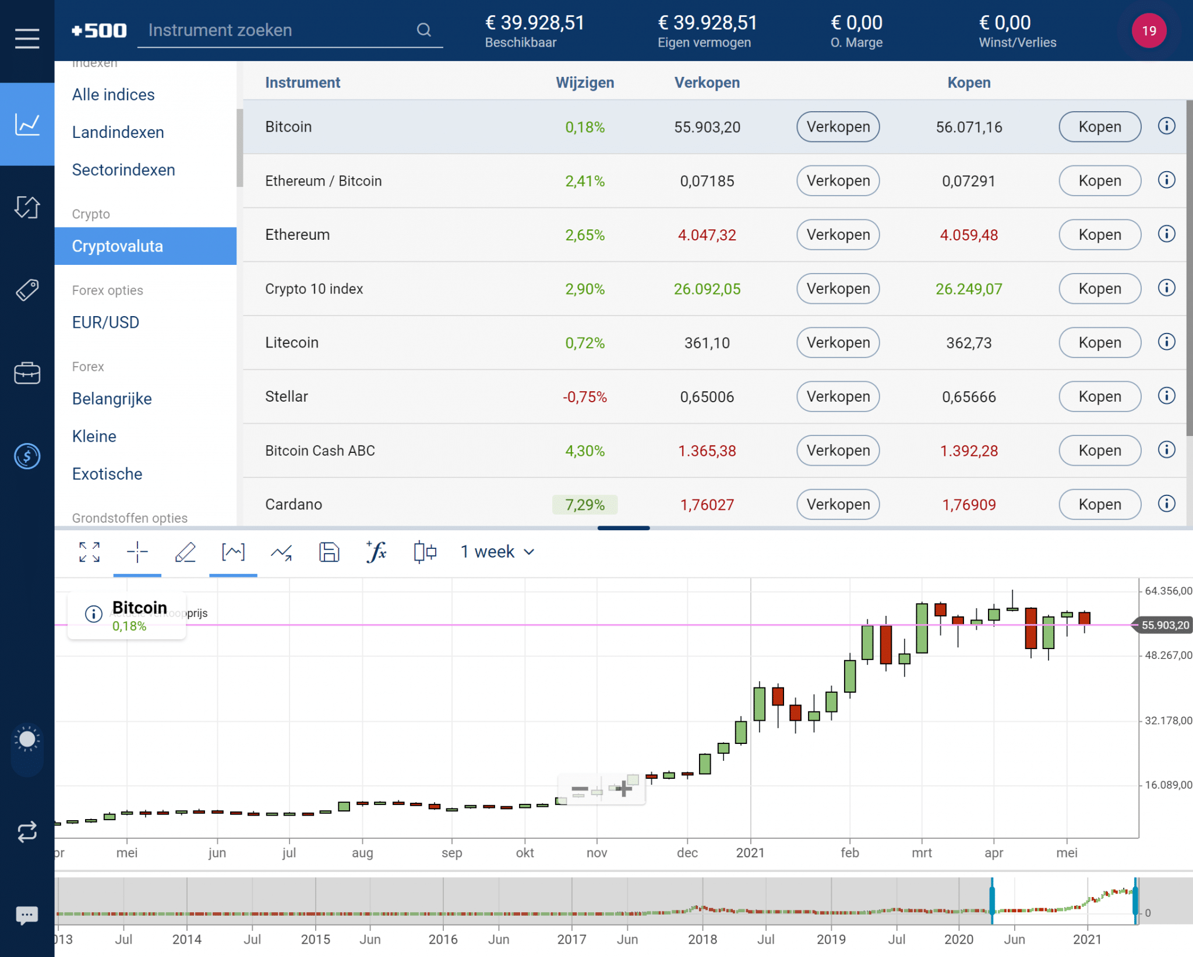This screenshot has width=1193, height=957.
Task: Select Kleine forex category
Action: 146,436
